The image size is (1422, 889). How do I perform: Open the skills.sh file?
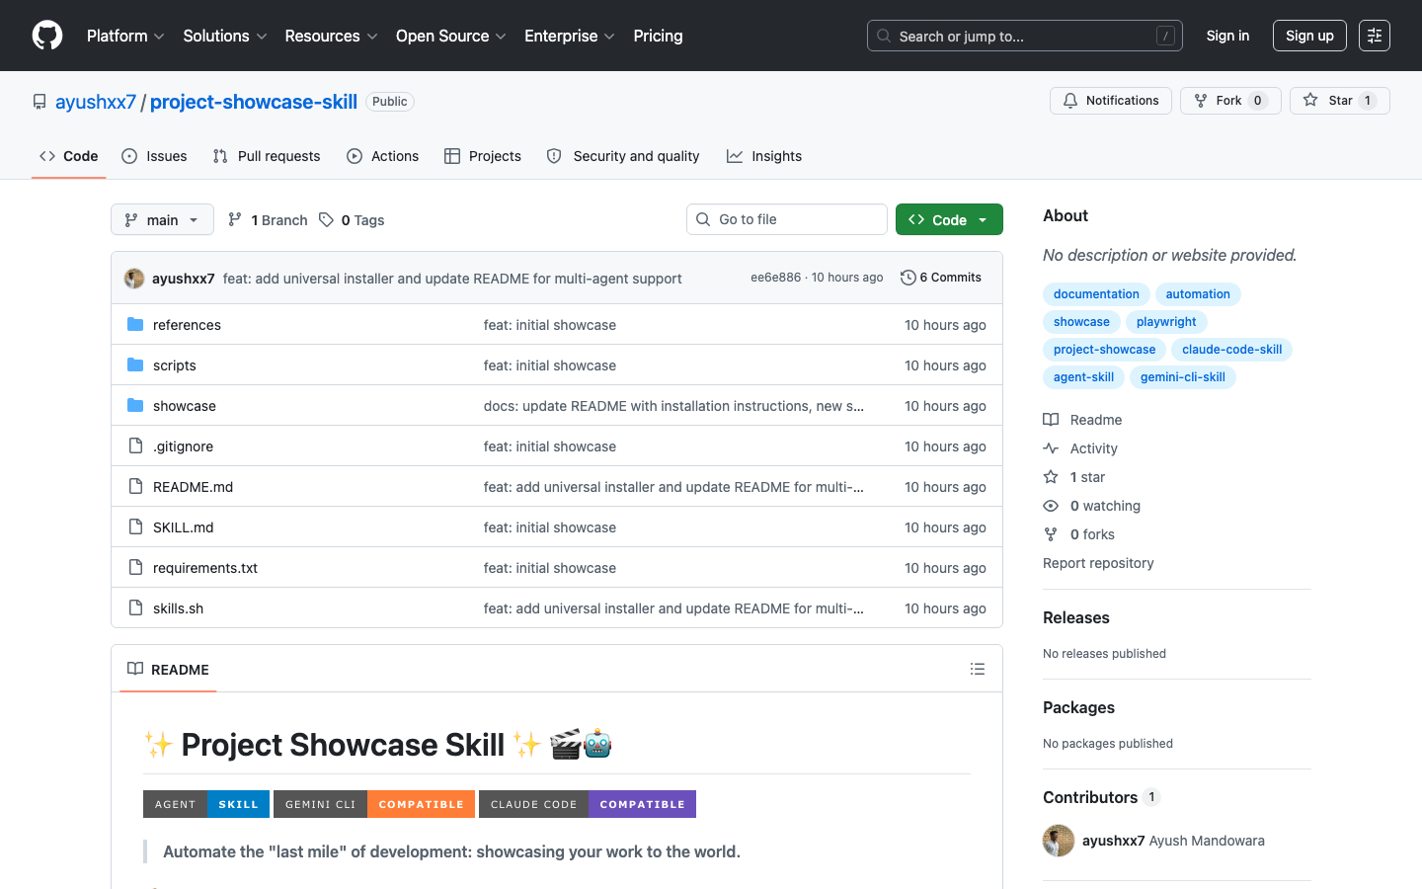[178, 608]
